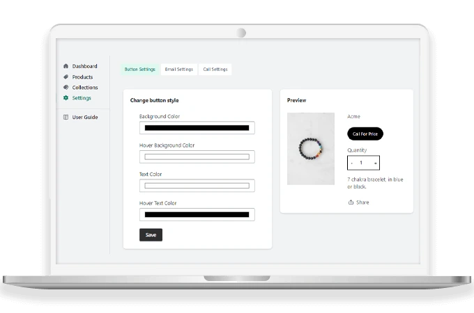Decrease quantity with the minus button
Viewport: 474px width, 313px height.
(352, 163)
